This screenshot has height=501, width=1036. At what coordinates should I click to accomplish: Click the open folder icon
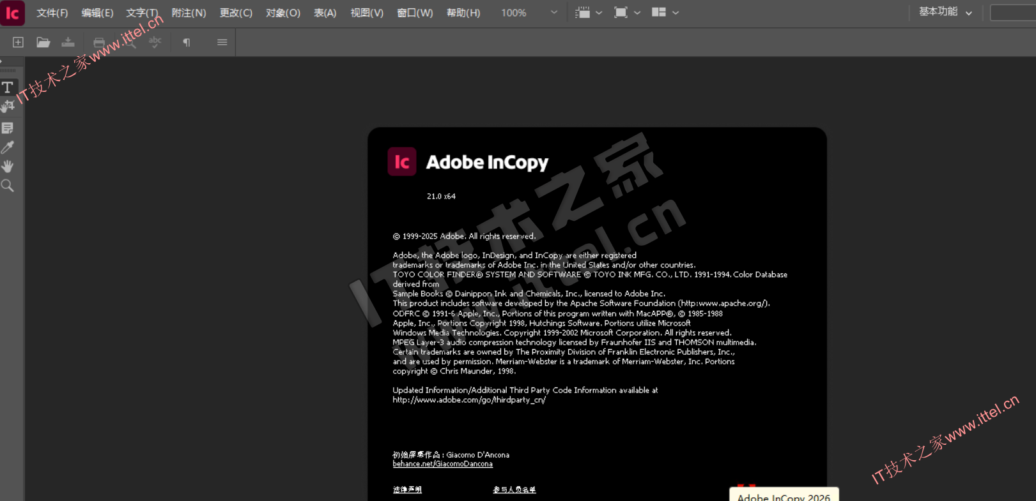coord(43,42)
